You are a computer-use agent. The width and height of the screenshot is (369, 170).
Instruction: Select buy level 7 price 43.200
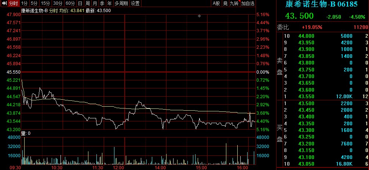pos(306,144)
